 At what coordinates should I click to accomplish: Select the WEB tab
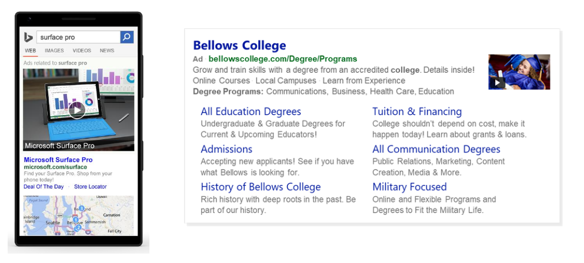click(31, 50)
